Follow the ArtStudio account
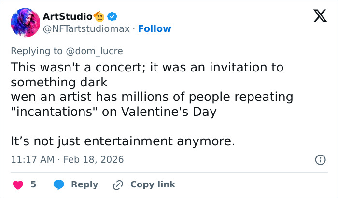338x198 pixels. click(x=155, y=29)
